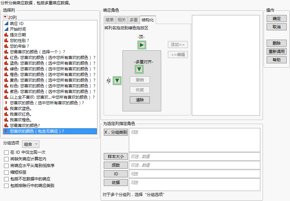This screenshot has width=290, height=201.
Task: Click the <=编辑 button
Action: pyautogui.click(x=178, y=54)
